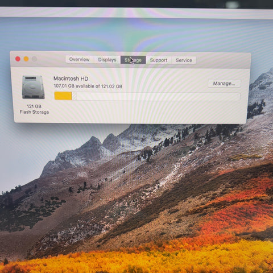Open the Service tab
This screenshot has width=273, height=273.
[184, 60]
